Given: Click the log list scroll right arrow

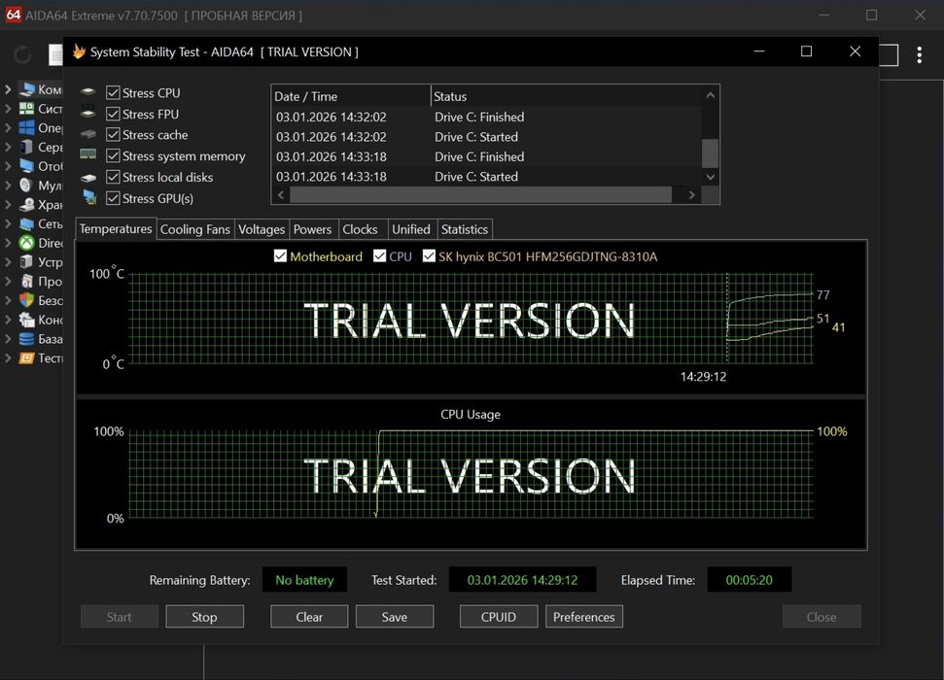Looking at the screenshot, I should [x=692, y=195].
